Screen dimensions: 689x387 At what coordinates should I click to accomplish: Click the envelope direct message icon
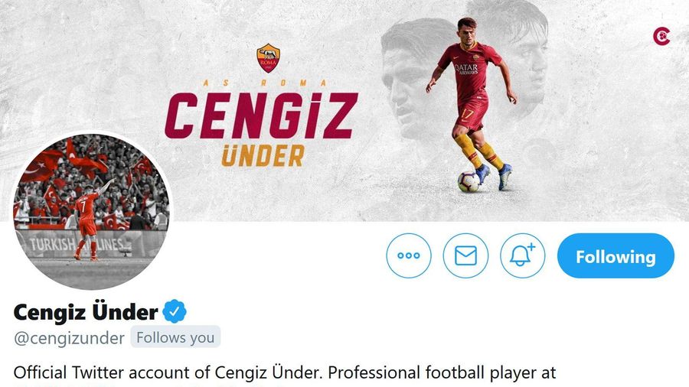coord(465,255)
